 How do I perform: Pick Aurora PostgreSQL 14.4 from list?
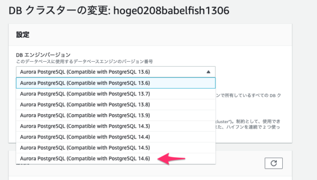[115, 137]
